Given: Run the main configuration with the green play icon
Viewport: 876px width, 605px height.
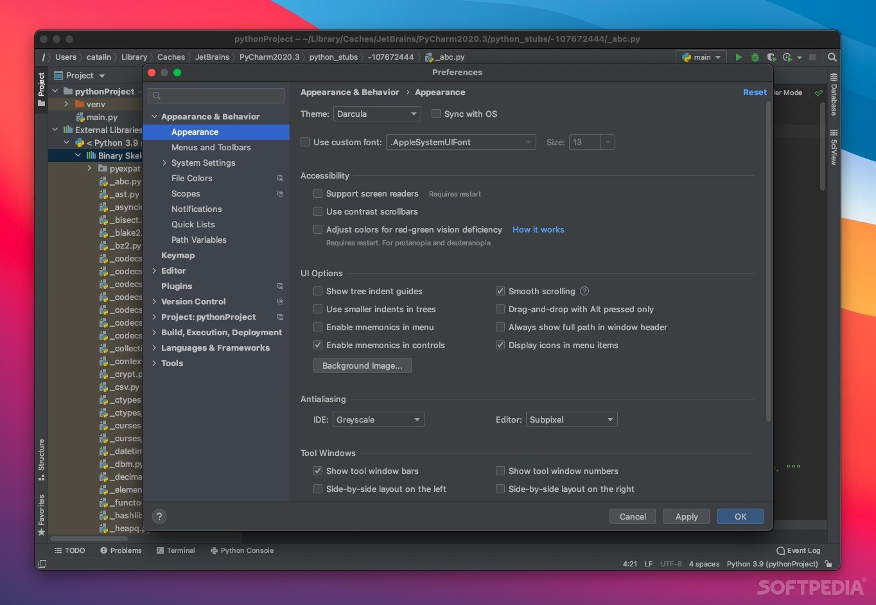Looking at the screenshot, I should point(739,57).
